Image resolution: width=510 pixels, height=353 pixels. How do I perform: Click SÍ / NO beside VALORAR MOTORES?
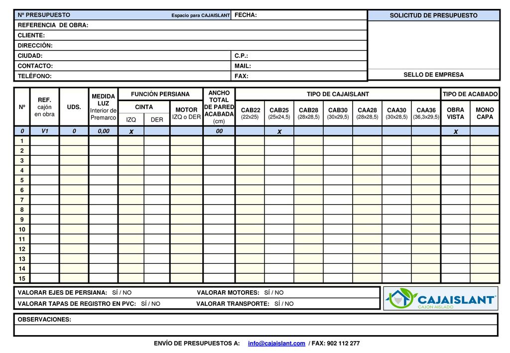click(x=274, y=293)
